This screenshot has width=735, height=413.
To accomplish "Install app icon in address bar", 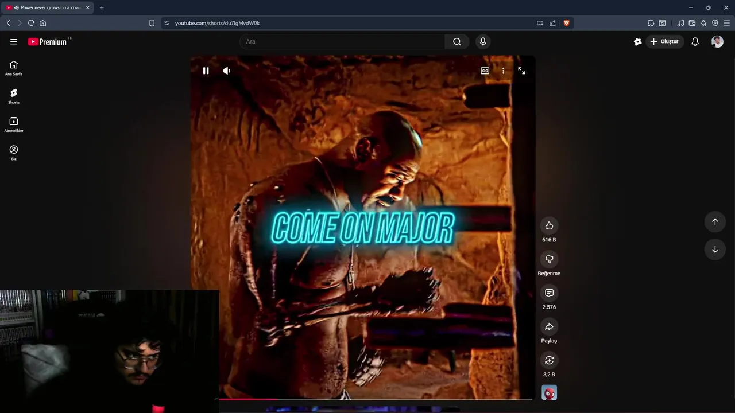I will [x=540, y=23].
